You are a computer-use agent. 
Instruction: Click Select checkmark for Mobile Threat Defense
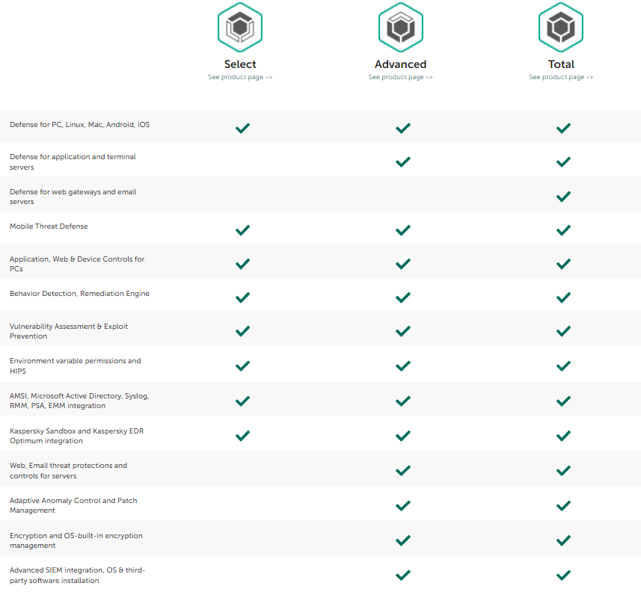(x=242, y=229)
